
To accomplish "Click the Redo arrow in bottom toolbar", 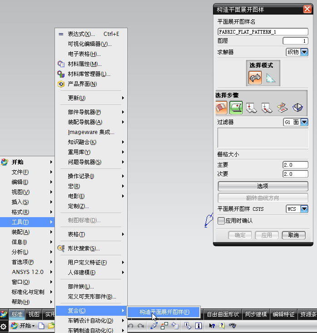I will click(140, 326).
